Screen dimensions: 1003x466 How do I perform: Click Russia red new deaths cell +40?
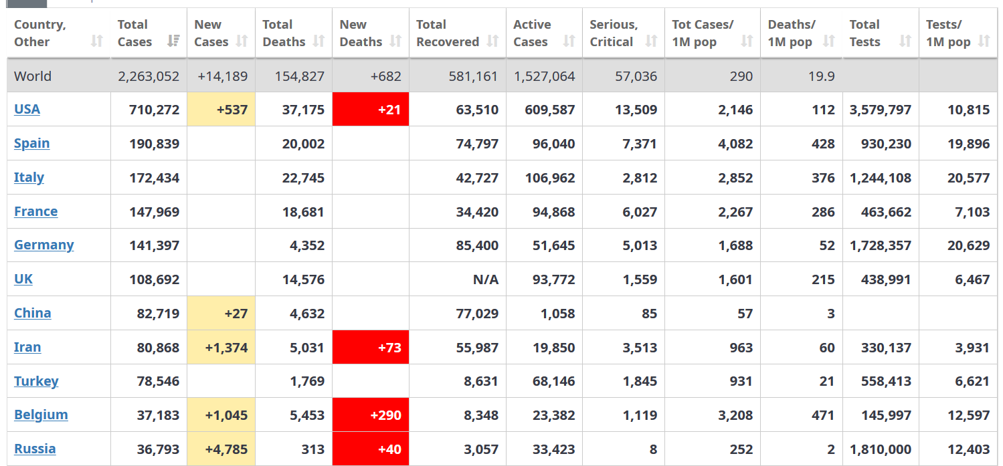[371, 449]
